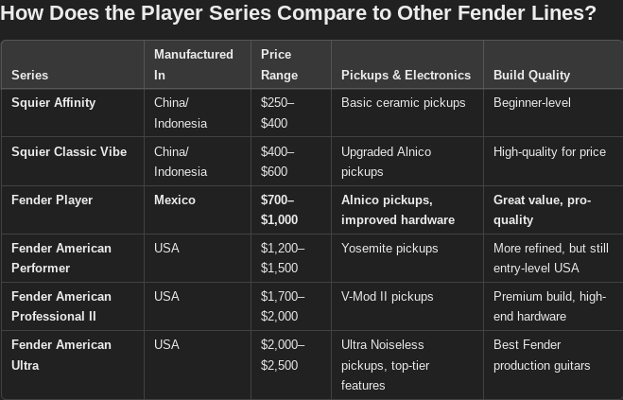The height and width of the screenshot is (400, 623).
Task: Select the Fender American Performer cell
Action: pos(61,257)
